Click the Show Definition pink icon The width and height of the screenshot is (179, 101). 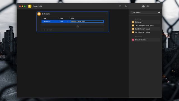coord(133,40)
